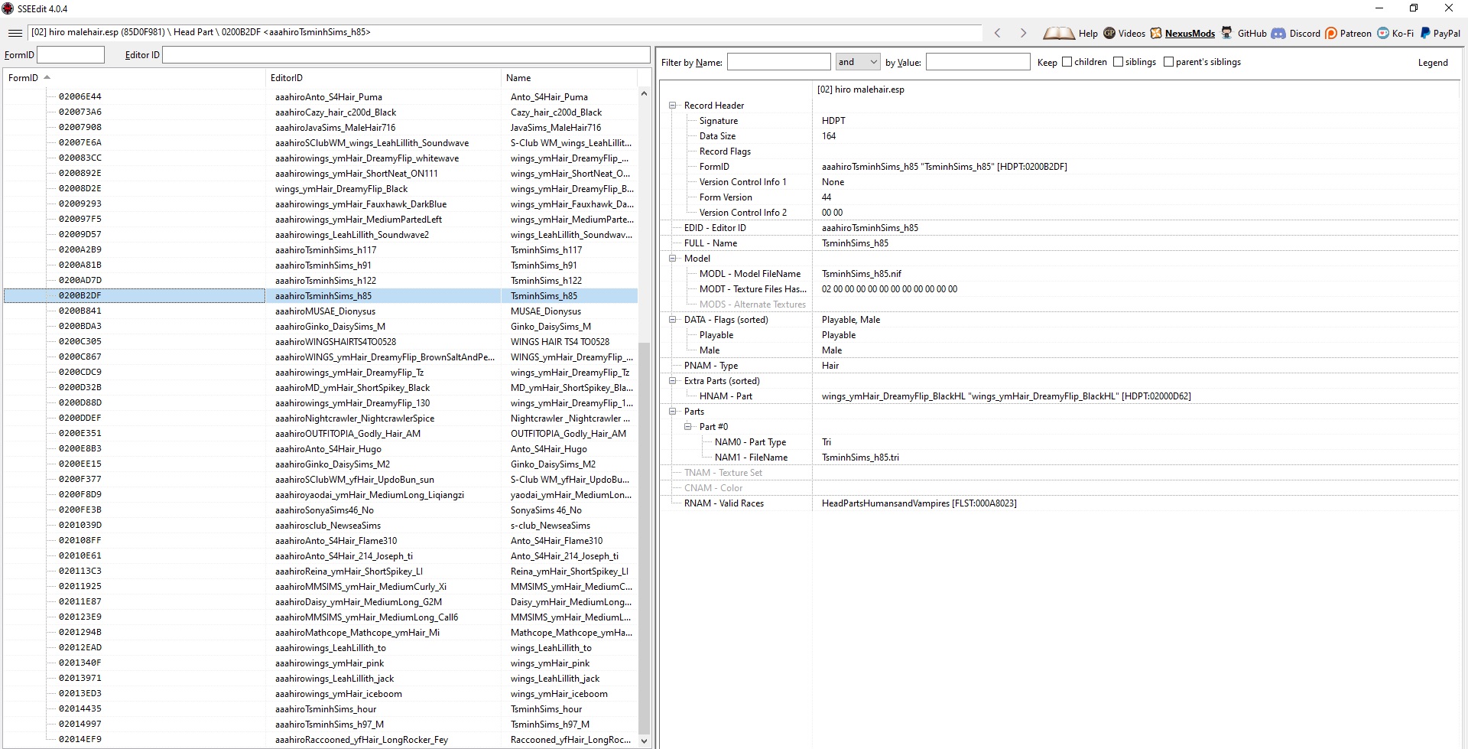Sort by the FormID column header
Image resolution: width=1468 pixels, height=749 pixels.
click(134, 78)
